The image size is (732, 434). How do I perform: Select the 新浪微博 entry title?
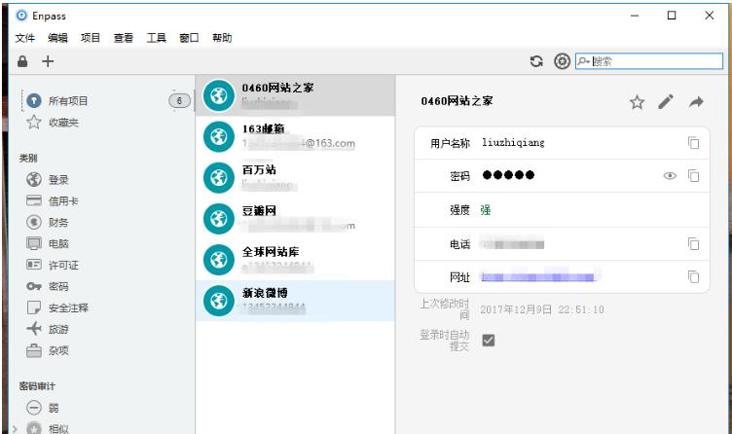tap(265, 293)
